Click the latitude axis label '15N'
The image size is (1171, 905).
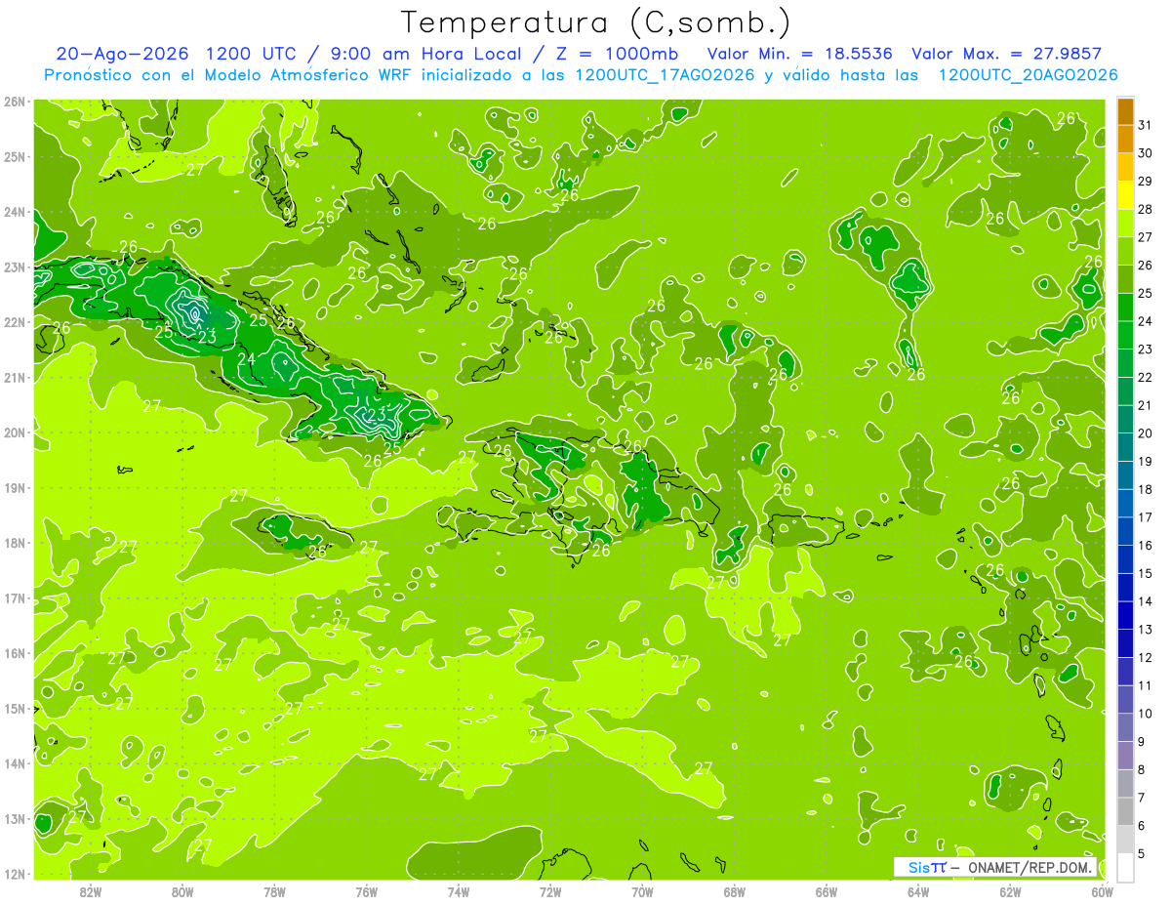(x=15, y=708)
